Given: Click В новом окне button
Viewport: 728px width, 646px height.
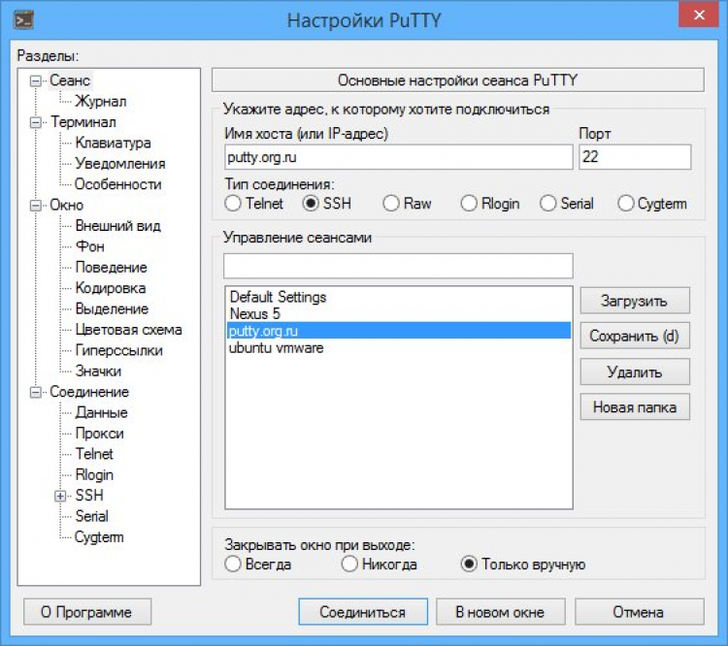Looking at the screenshot, I should click(x=501, y=612).
